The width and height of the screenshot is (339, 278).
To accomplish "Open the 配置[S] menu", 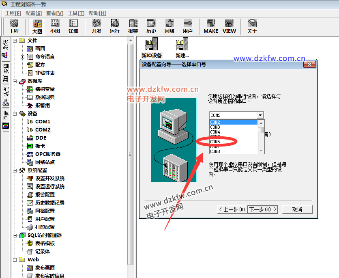I will (x=33, y=13).
